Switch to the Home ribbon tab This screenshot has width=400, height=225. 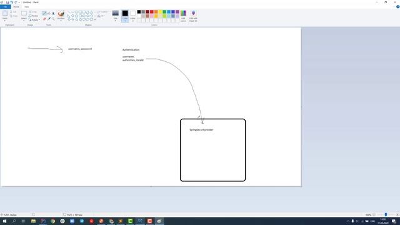(16, 7)
